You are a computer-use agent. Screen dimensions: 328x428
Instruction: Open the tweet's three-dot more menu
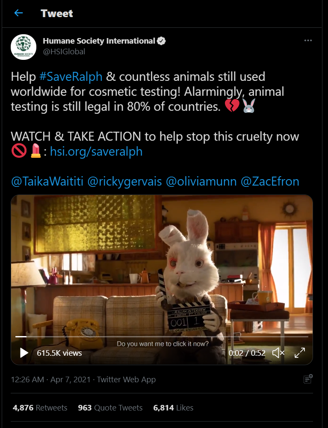point(308,40)
